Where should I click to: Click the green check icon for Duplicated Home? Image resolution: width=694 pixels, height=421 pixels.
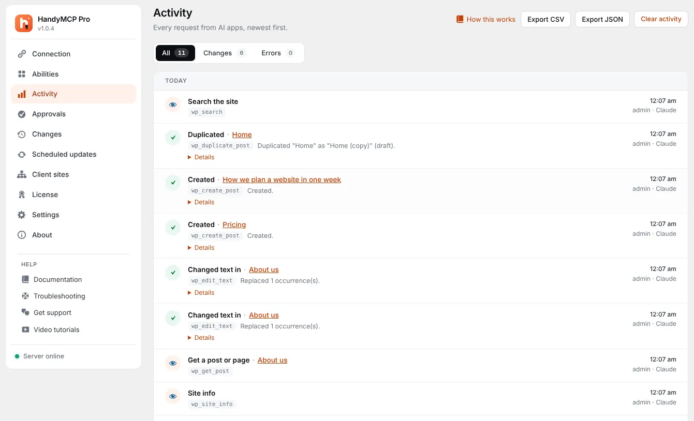point(173,138)
